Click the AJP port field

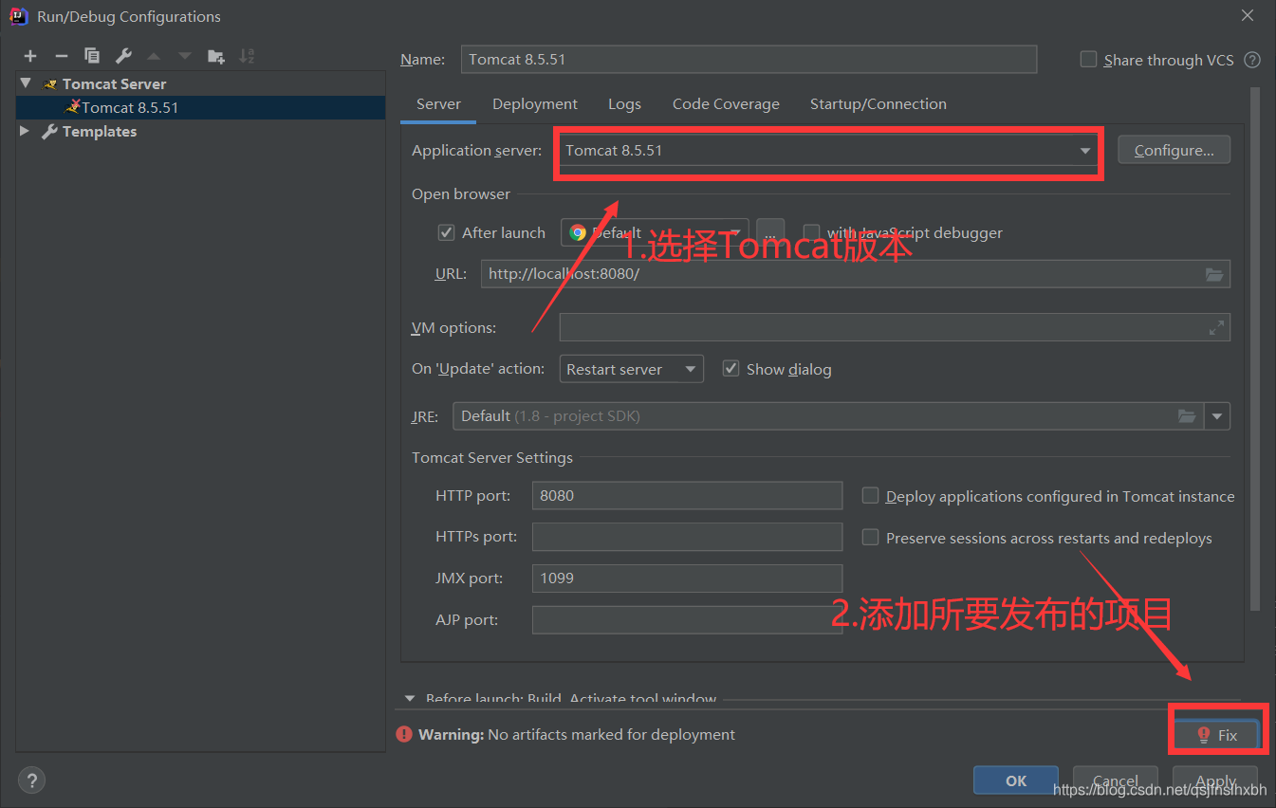point(687,620)
